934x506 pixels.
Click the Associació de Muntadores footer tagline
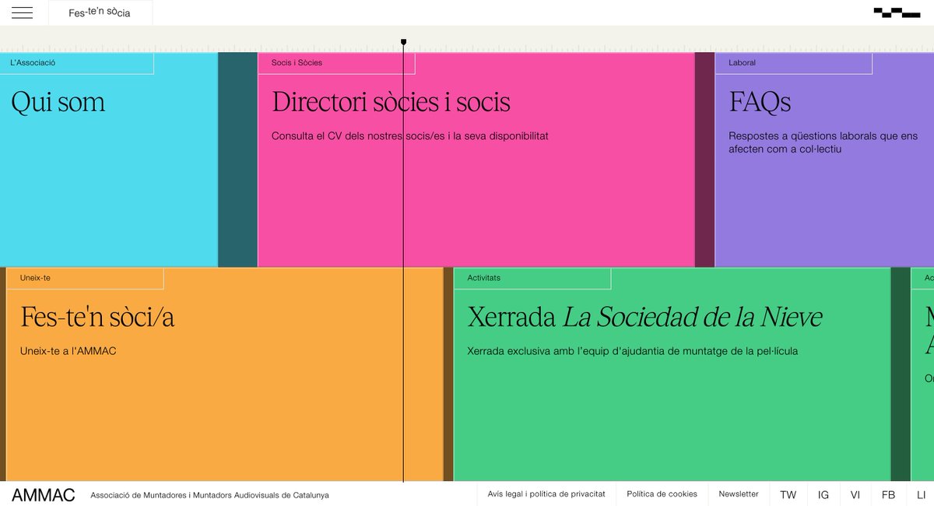coord(209,495)
